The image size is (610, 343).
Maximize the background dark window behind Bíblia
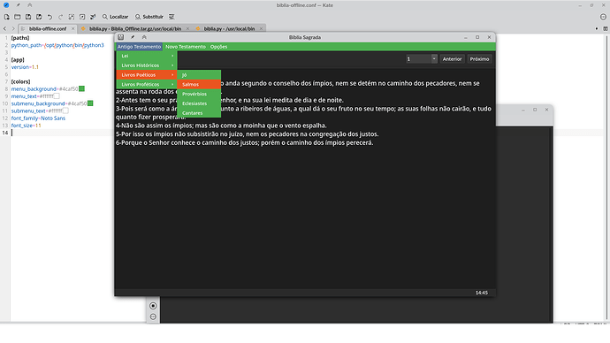(x=535, y=110)
